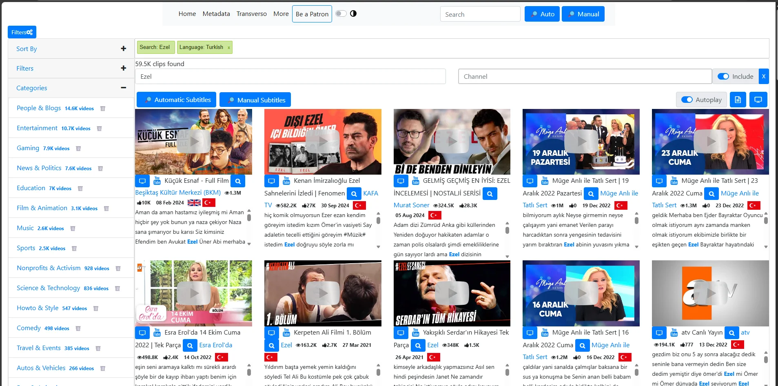Click the Channel input field

[x=585, y=76]
